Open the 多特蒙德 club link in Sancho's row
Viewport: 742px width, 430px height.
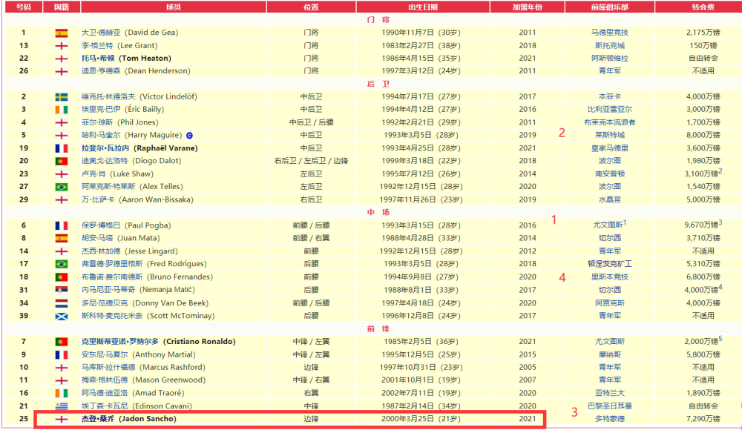tap(609, 419)
